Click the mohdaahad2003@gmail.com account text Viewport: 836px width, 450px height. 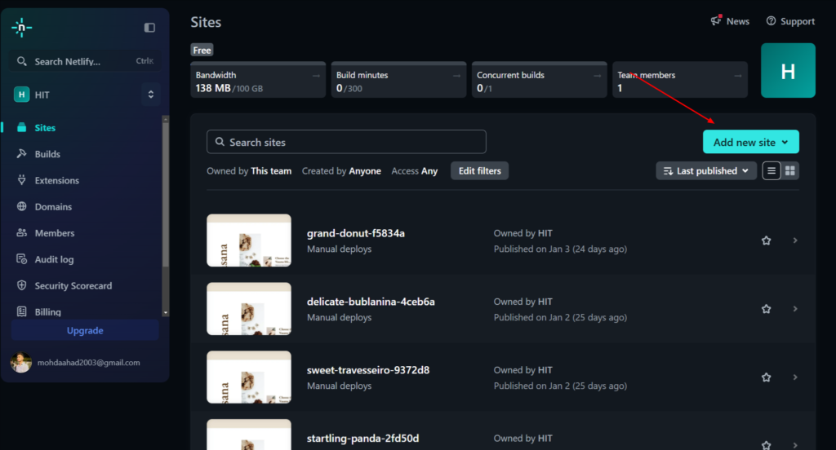(88, 363)
